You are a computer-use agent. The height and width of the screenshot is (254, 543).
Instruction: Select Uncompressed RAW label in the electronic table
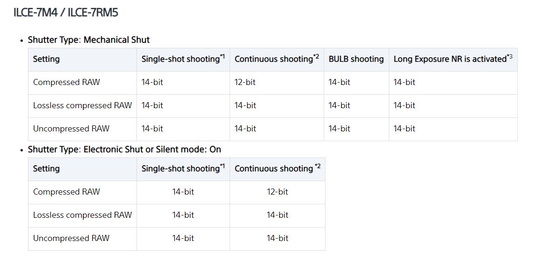(x=71, y=239)
